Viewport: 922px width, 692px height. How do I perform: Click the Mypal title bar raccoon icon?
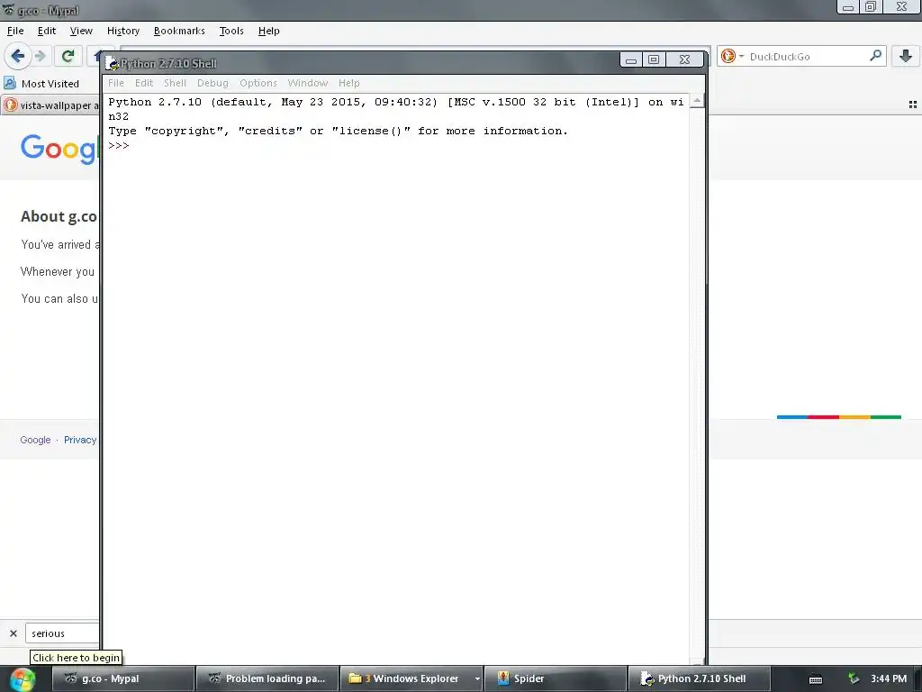click(x=9, y=9)
